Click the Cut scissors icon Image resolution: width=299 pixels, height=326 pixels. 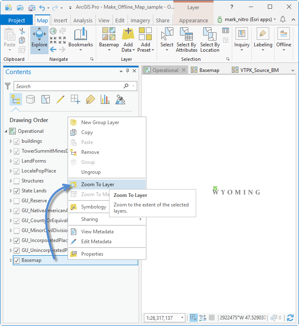22,31
